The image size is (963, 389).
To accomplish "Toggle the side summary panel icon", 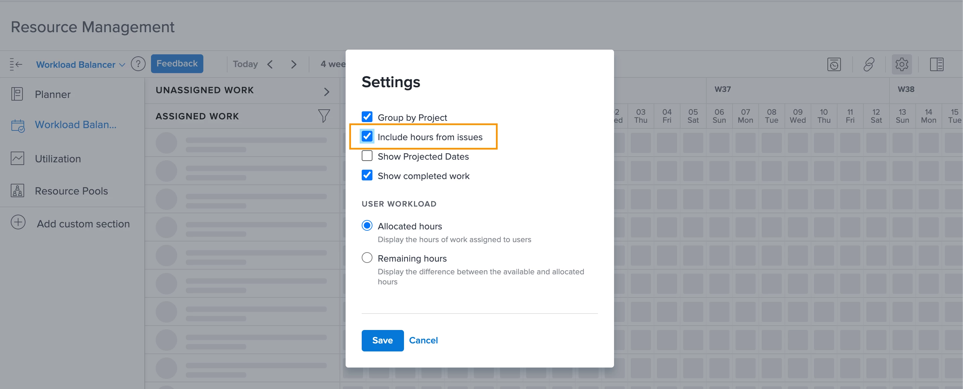I will pyautogui.click(x=936, y=64).
